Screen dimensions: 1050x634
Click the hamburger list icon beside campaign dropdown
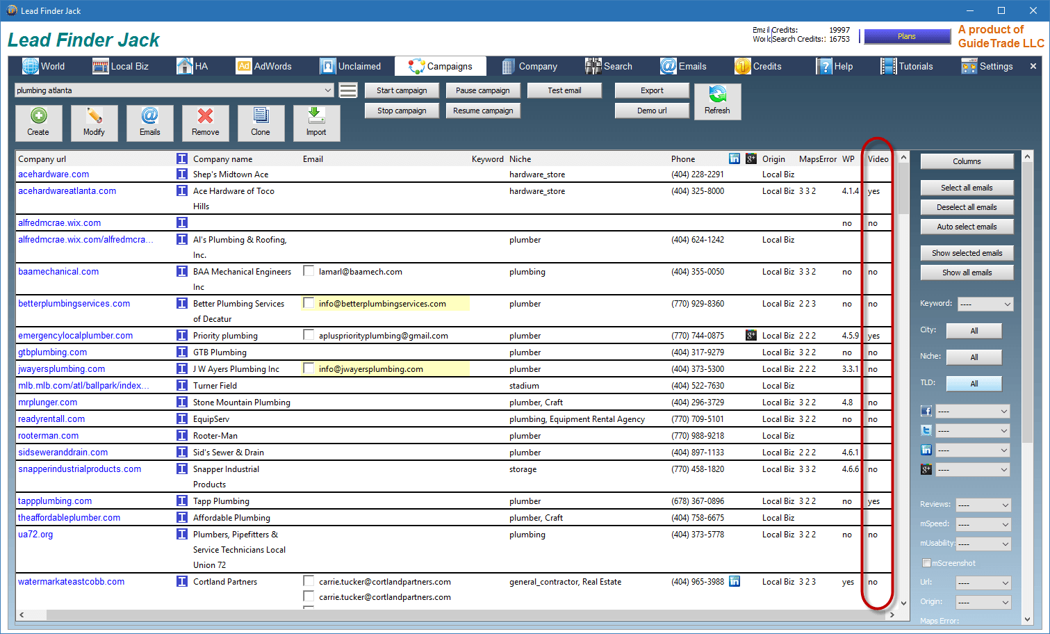(x=348, y=90)
